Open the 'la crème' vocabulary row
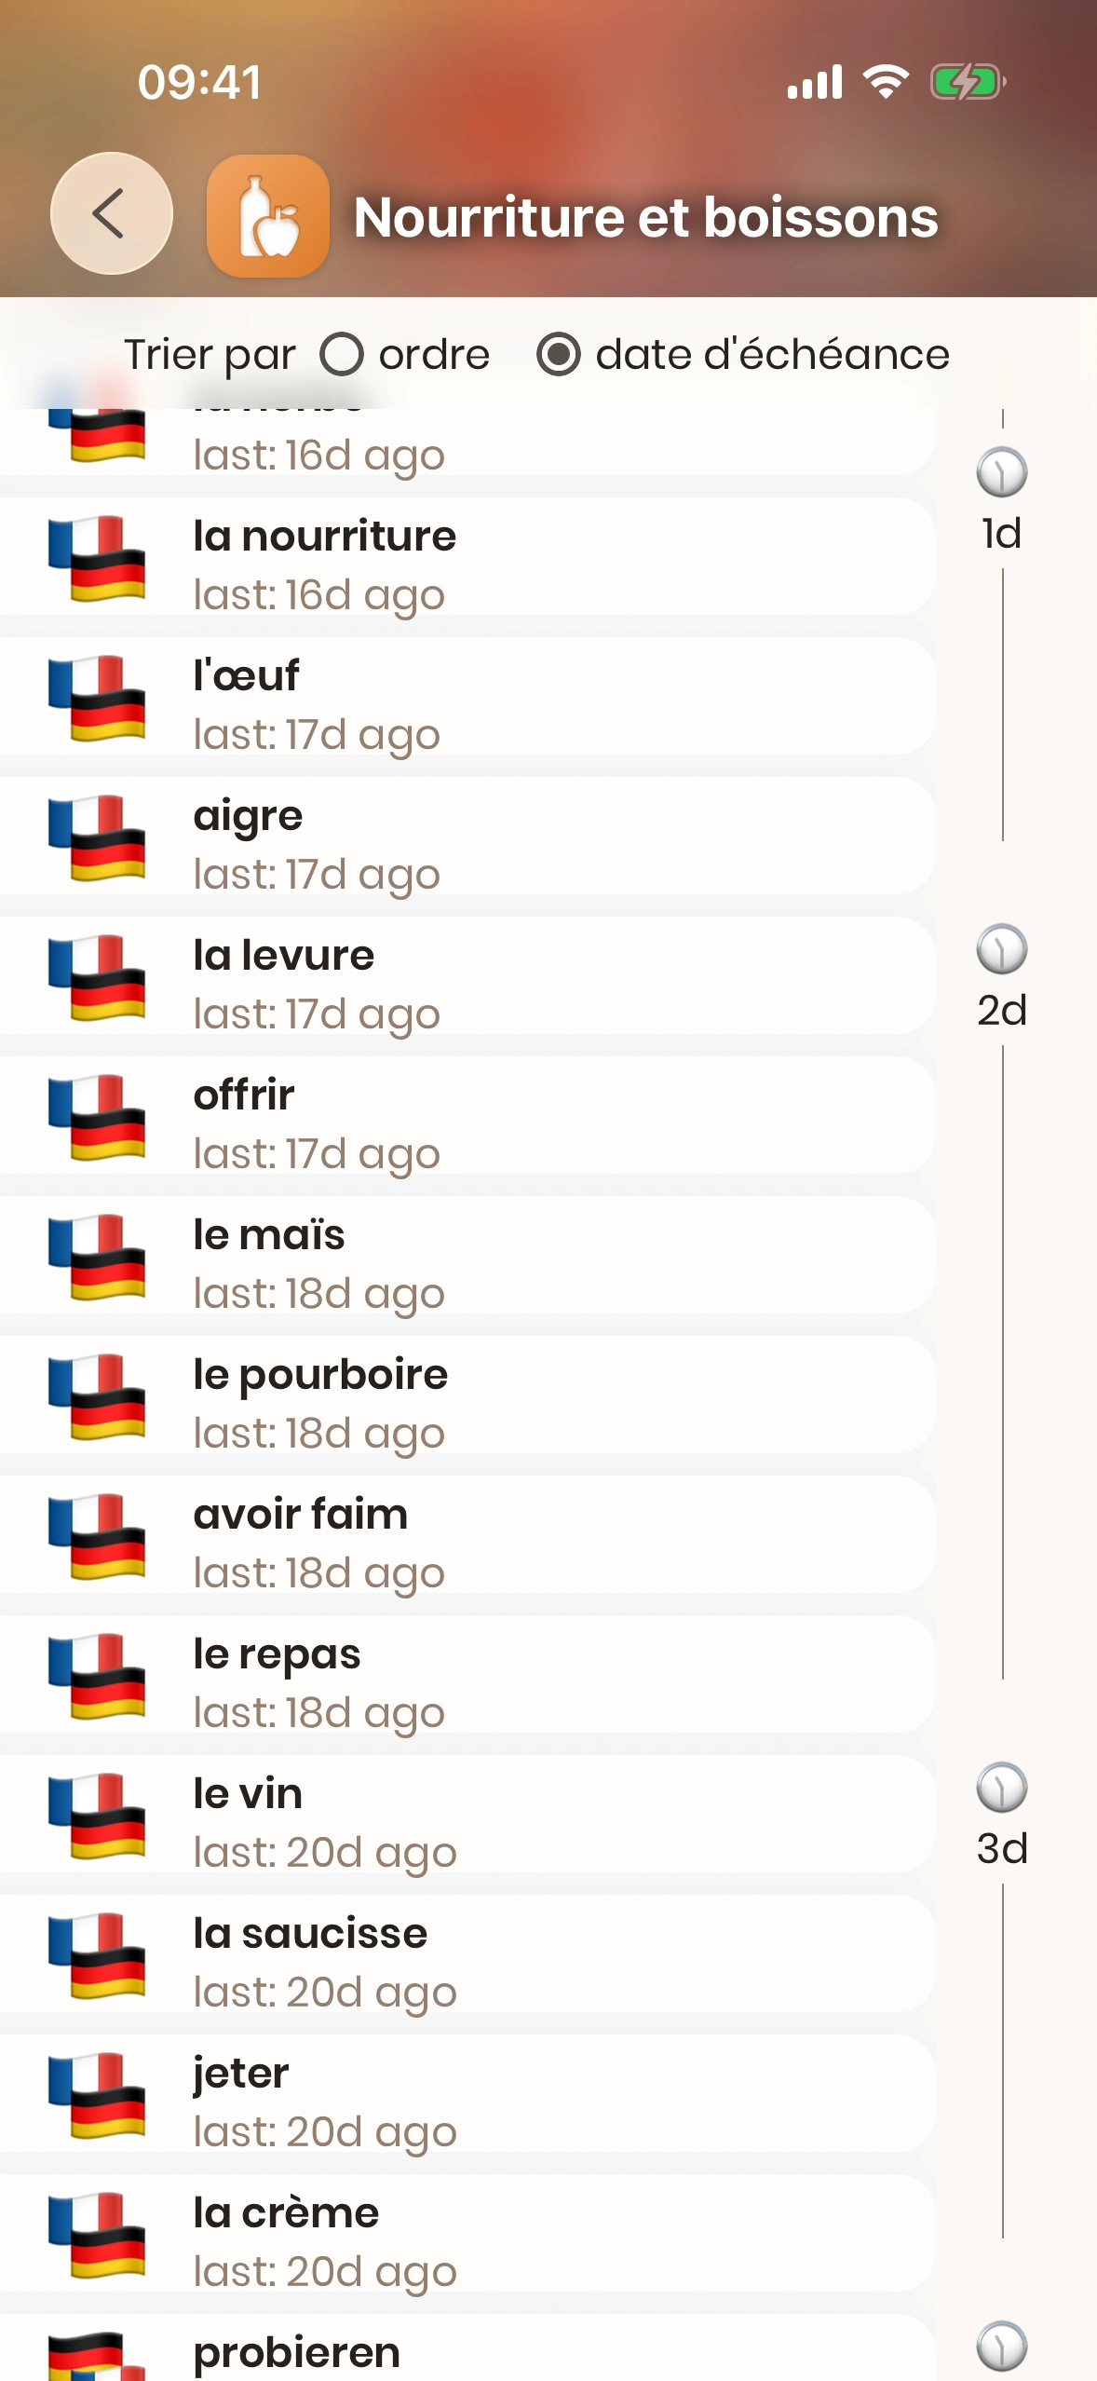 (466, 2236)
